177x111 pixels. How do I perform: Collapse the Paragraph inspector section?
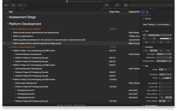point(143,47)
